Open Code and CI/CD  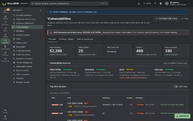(x=27, y=51)
